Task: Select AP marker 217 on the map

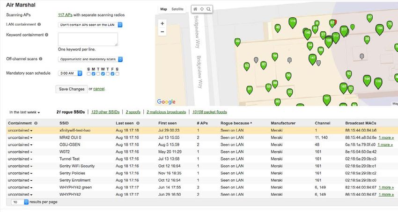Action: pyautogui.click(x=344, y=31)
